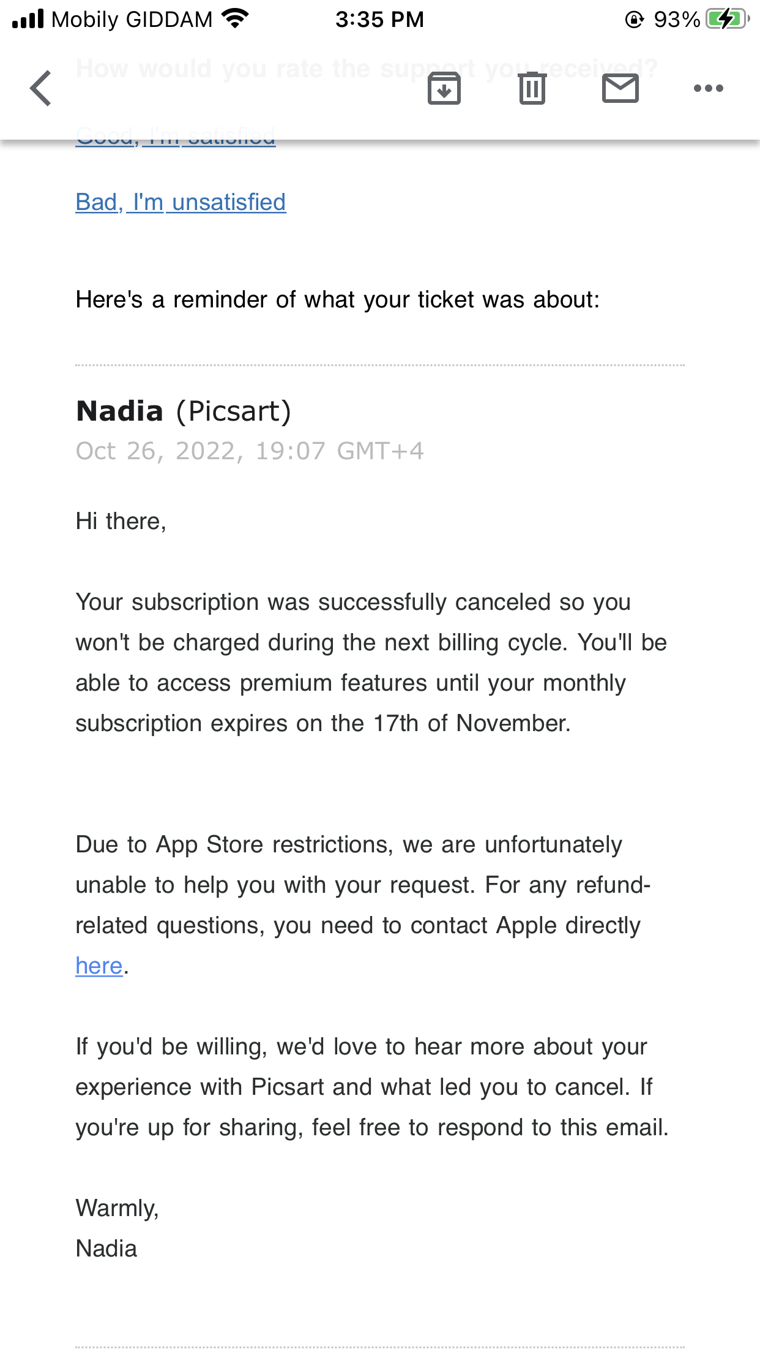Tap the rotation lock status icon
Screen dimensions: 760x1352
click(x=634, y=20)
